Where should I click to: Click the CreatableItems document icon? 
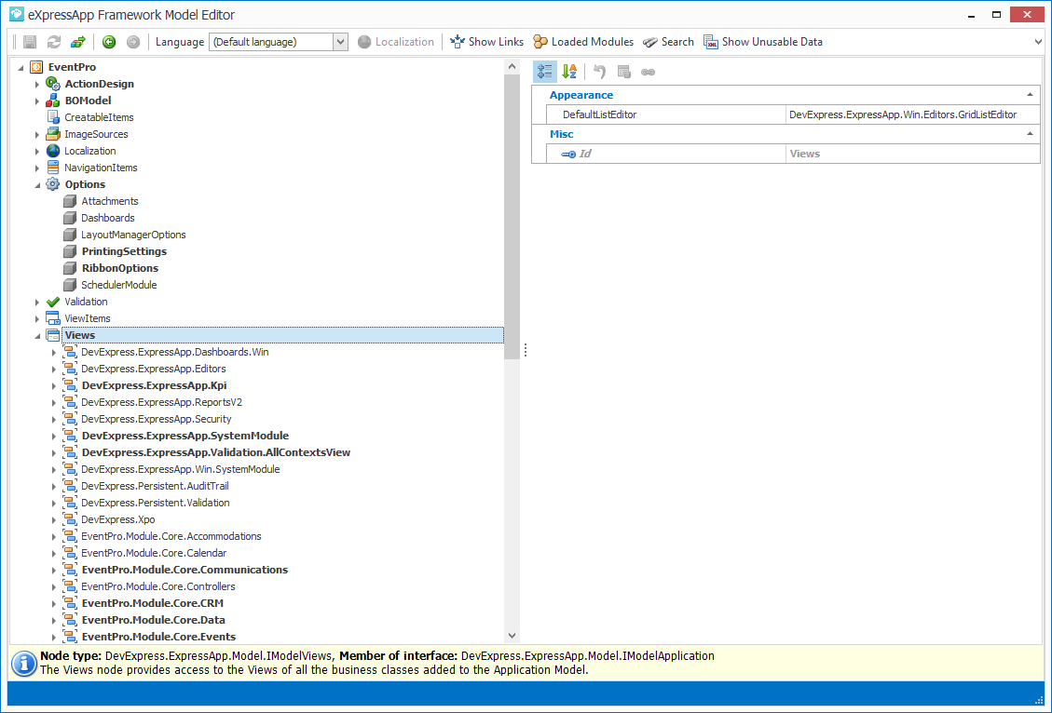tap(53, 117)
